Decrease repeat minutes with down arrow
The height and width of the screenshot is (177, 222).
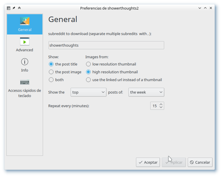161,107
